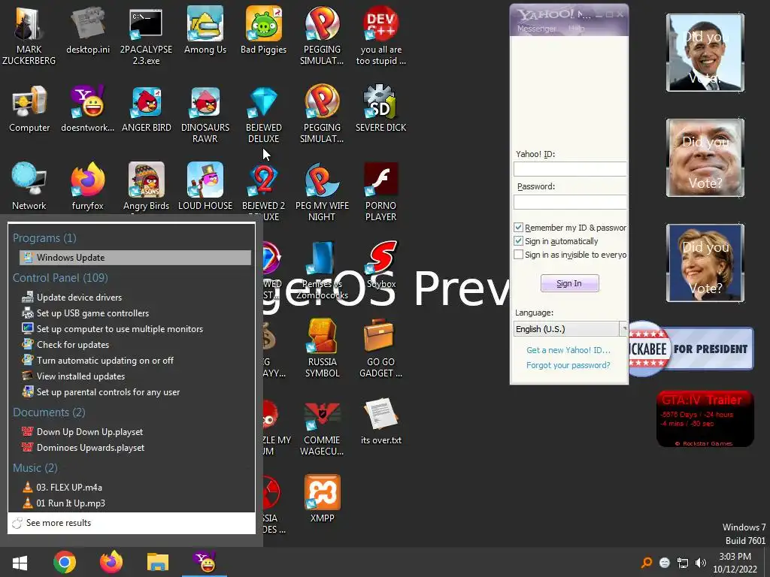
Task: Choose Check for updates result
Action: 73,344
